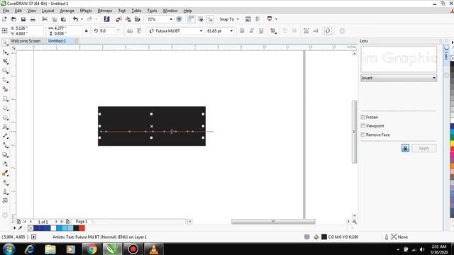454x255 pixels.
Task: Enable the Frozen checkbox
Action: (x=362, y=117)
